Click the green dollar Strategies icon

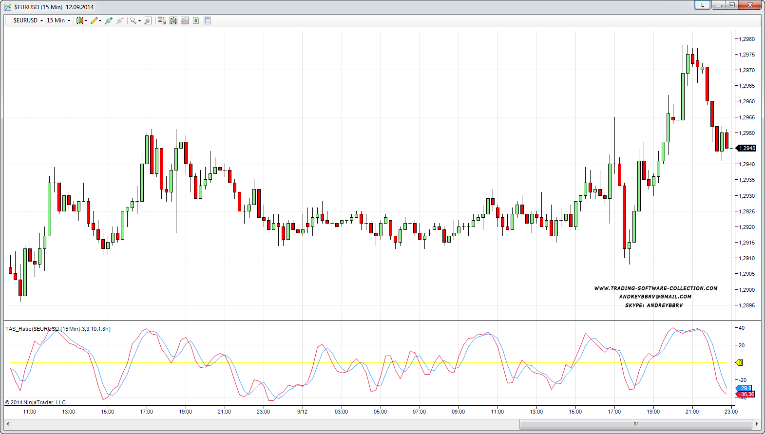click(x=196, y=20)
